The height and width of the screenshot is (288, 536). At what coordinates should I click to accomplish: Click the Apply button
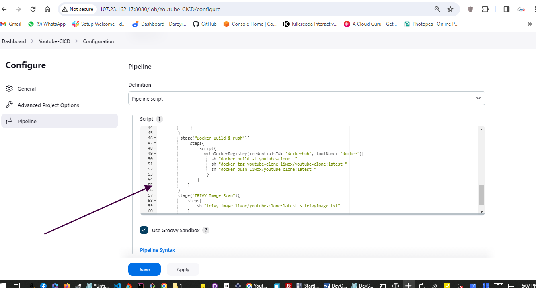coord(183,269)
